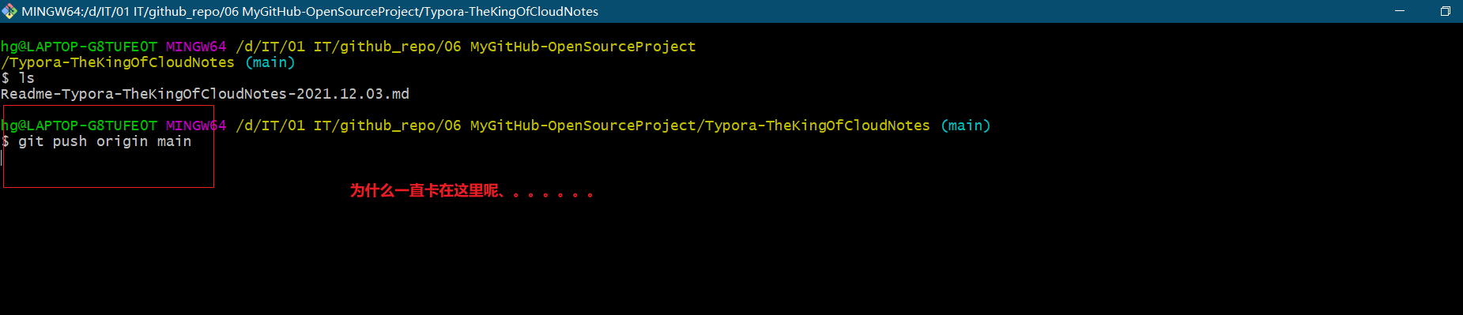
Task: Click the second green hg@LAPTOP-G8TUFEOT prompt
Action: pos(79,126)
